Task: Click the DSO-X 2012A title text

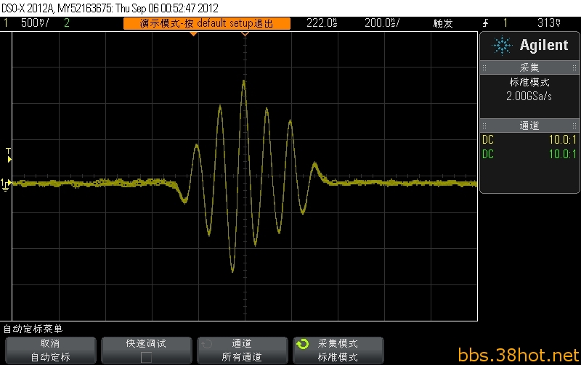Action: (110, 8)
